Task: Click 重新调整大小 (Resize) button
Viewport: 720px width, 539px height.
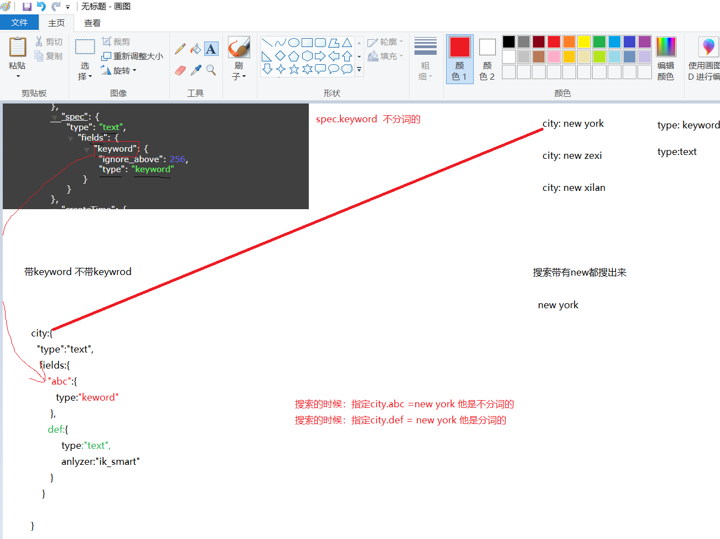Action: pos(133,56)
